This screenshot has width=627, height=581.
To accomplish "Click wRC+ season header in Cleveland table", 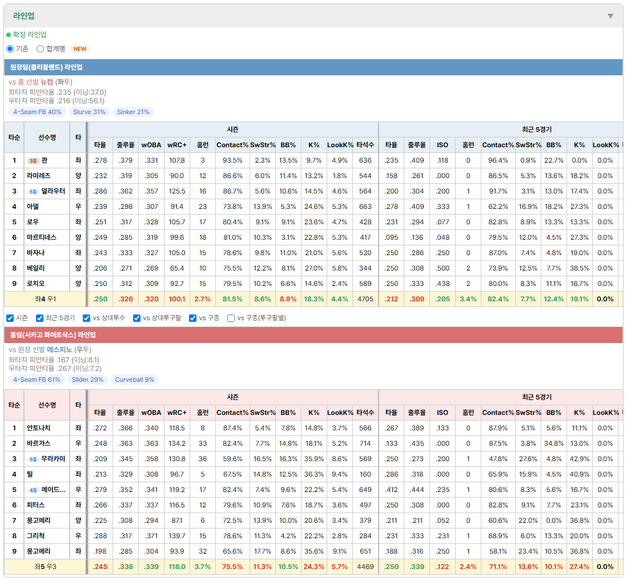I will click(x=177, y=145).
